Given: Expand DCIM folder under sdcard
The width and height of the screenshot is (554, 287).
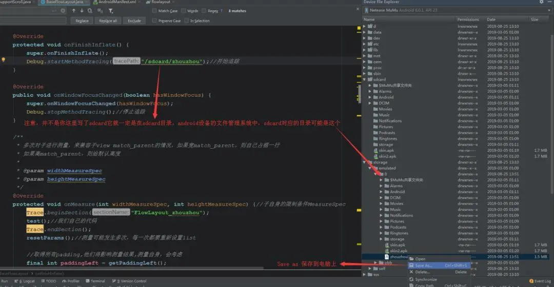Looking at the screenshot, I should [x=370, y=103].
